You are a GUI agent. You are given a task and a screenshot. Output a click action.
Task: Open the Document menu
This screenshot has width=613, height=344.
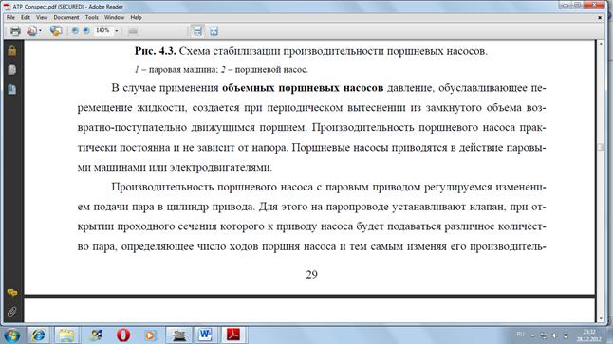coord(66,18)
